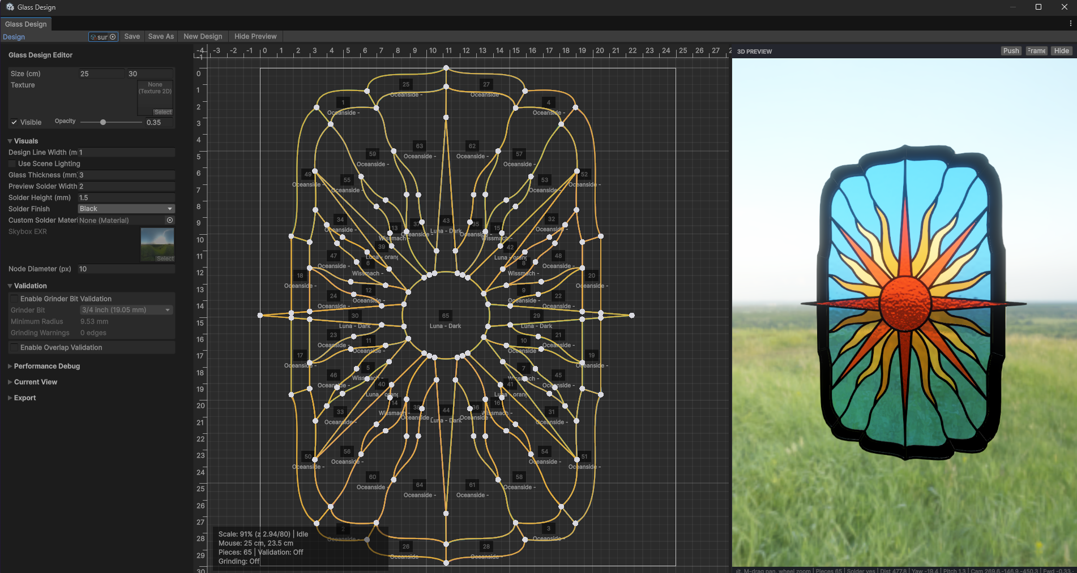Click the Hide Preview button
This screenshot has width=1077, height=573.
pyautogui.click(x=255, y=36)
